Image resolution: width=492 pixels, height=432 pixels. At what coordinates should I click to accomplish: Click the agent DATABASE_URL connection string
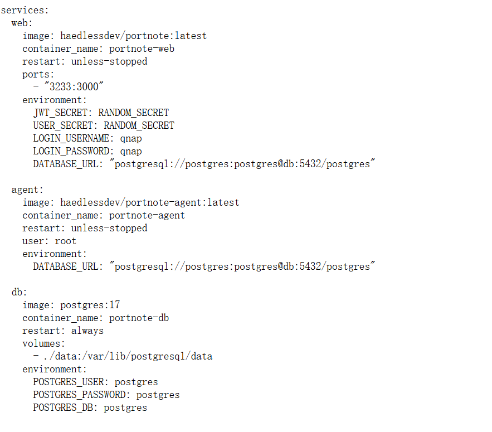(242, 266)
